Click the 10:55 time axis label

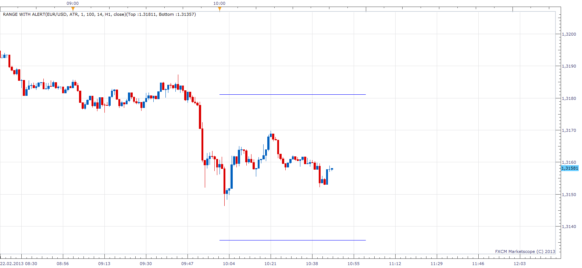click(354, 264)
